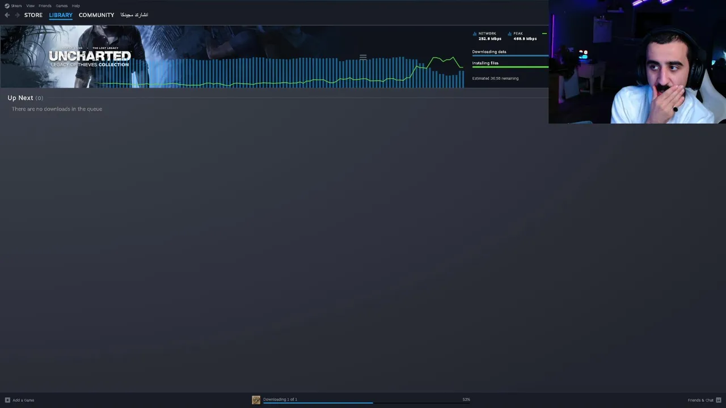Click the 53% download percentage

point(466,399)
